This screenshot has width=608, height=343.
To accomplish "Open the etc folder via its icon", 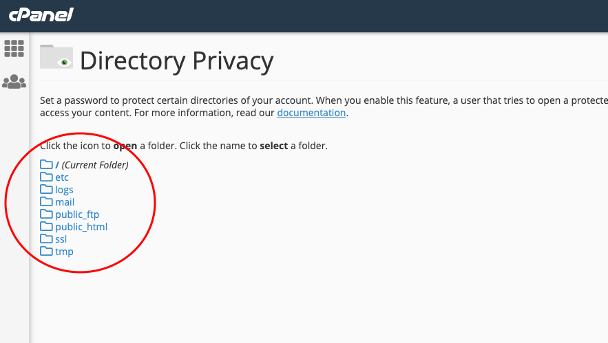I will click(46, 177).
